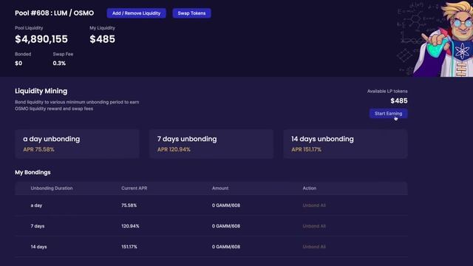Click the Current APR column header
Viewport: 473px width, 266px height.
135,188
